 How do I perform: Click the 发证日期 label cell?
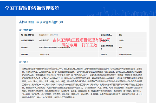pos(28,54)
